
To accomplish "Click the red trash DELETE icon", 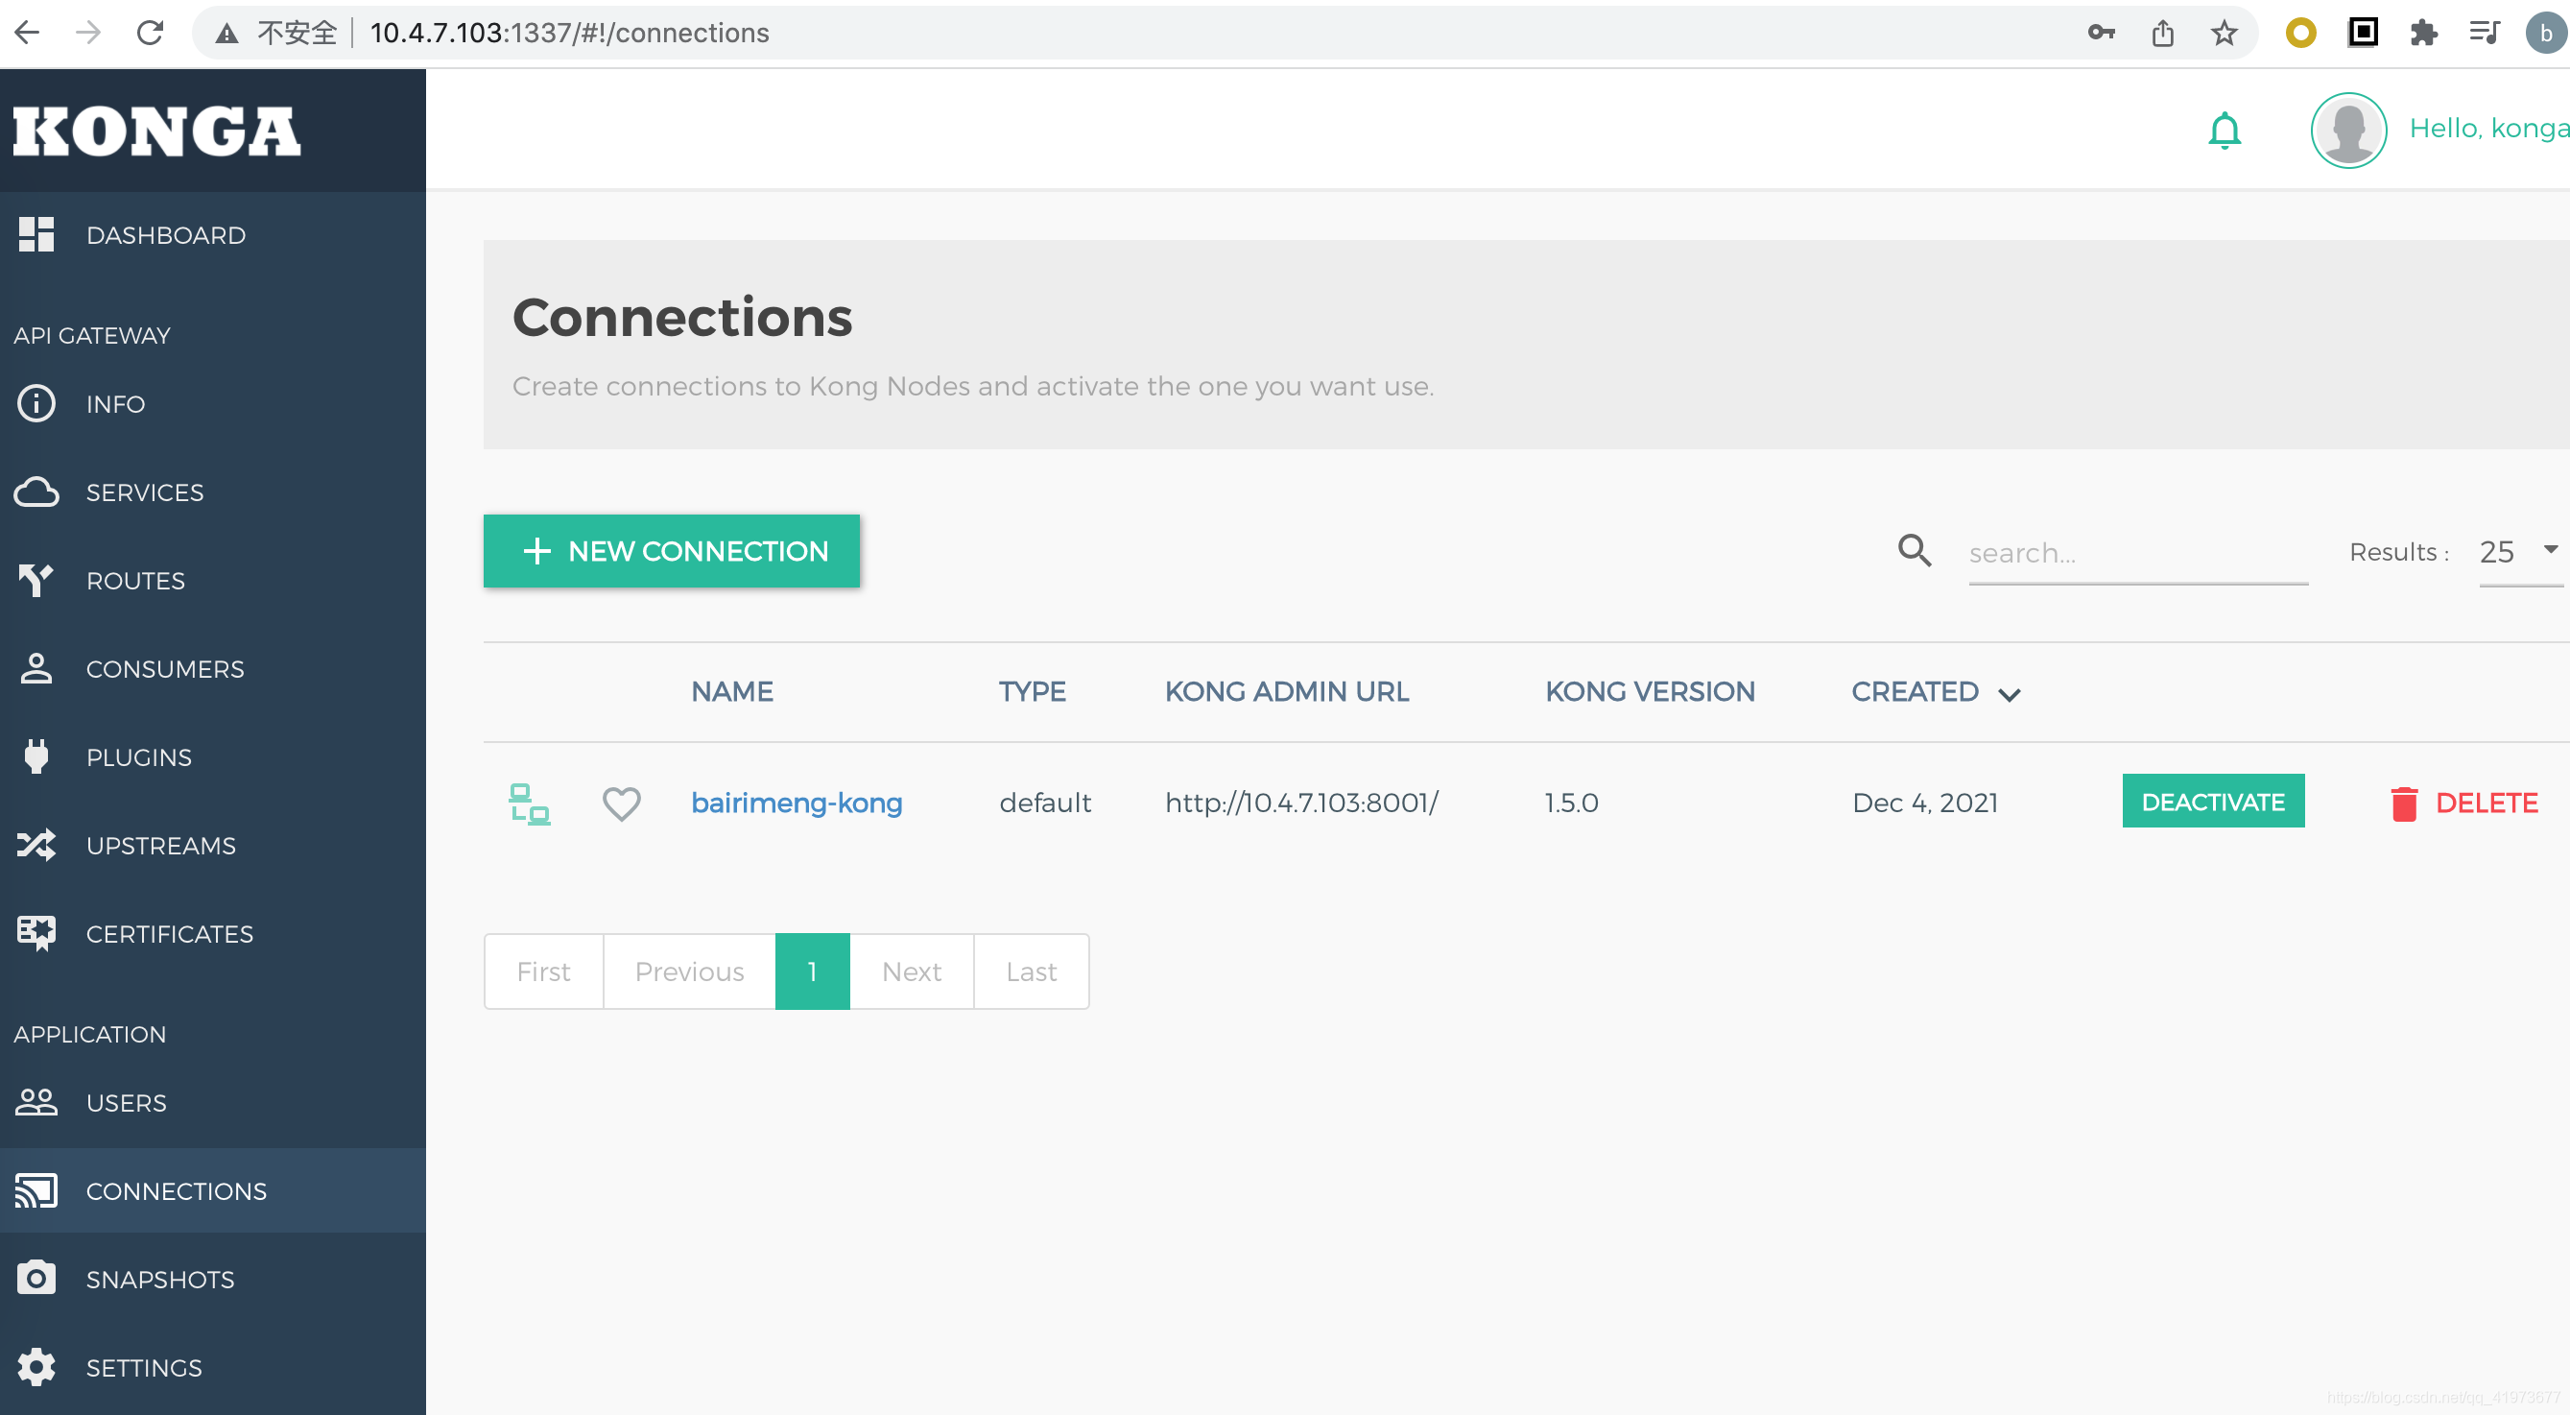I will click(2403, 803).
